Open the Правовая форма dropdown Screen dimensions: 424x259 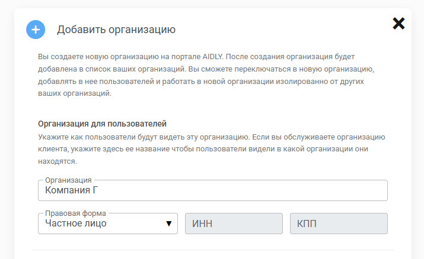pyautogui.click(x=108, y=224)
